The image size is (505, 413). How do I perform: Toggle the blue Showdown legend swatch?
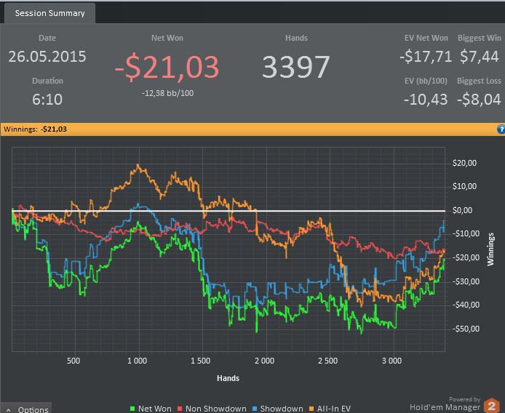[x=255, y=409]
